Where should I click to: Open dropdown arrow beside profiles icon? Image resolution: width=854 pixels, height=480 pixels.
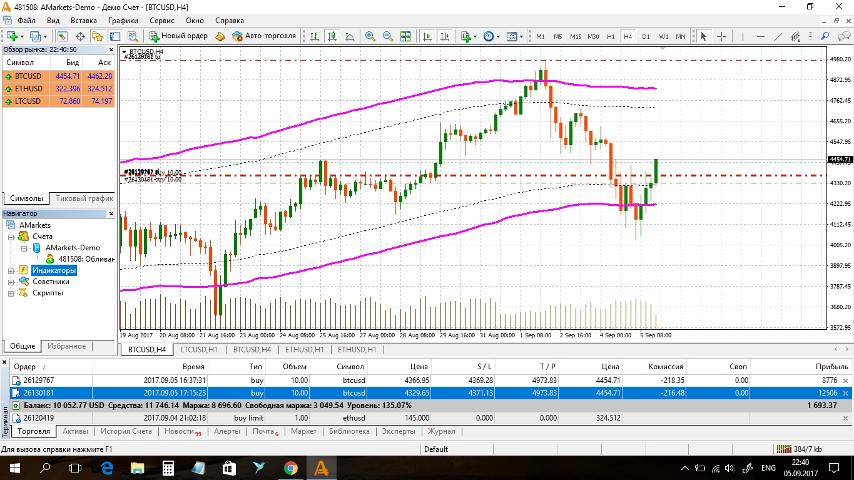[45, 36]
